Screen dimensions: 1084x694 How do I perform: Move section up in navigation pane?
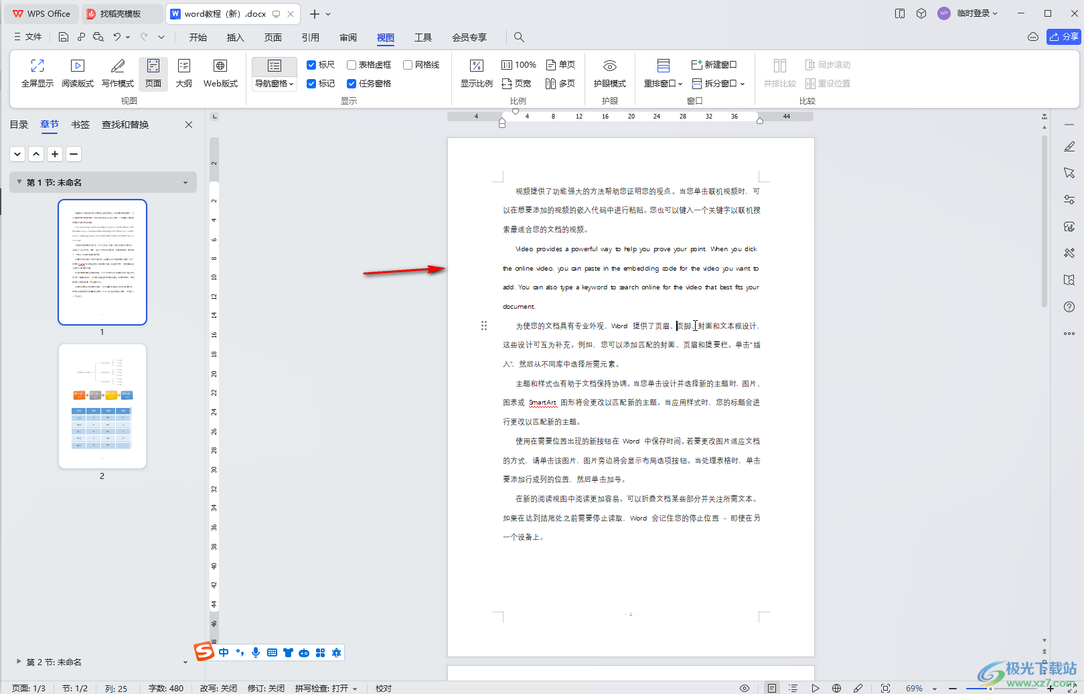(36, 154)
